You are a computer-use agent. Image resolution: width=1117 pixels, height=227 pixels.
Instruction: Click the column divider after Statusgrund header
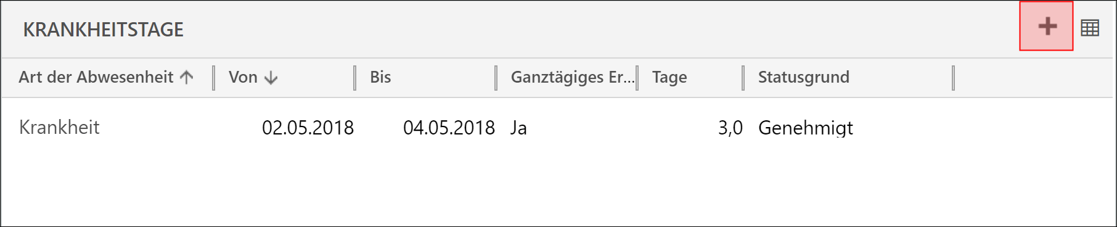pos(953,78)
